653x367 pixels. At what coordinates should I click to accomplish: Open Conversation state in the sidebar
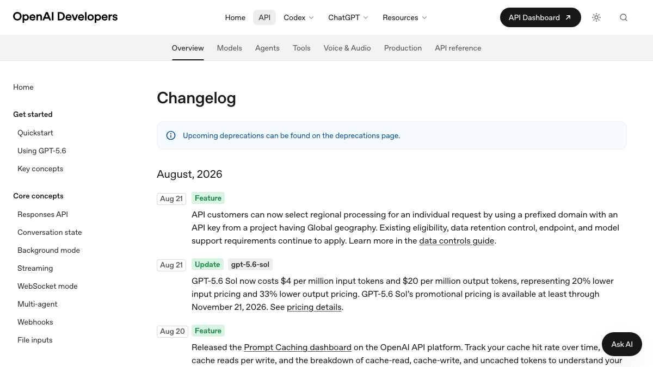coord(50,232)
